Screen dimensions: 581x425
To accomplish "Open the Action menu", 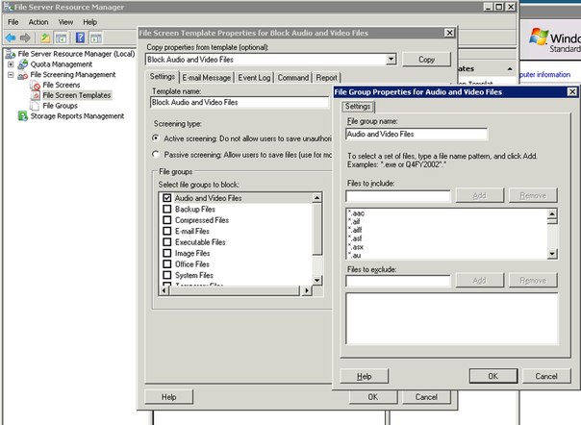I will (38, 22).
